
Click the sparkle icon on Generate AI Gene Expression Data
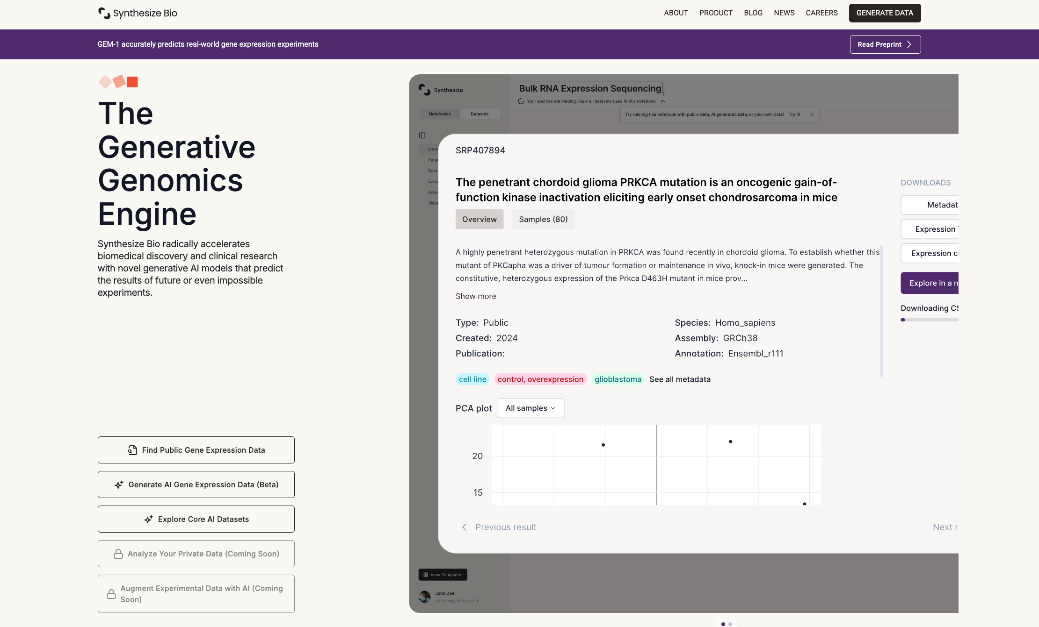pos(119,484)
